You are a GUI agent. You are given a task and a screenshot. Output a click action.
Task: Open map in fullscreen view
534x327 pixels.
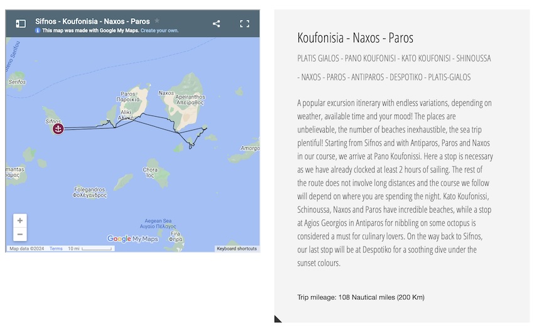pos(244,23)
